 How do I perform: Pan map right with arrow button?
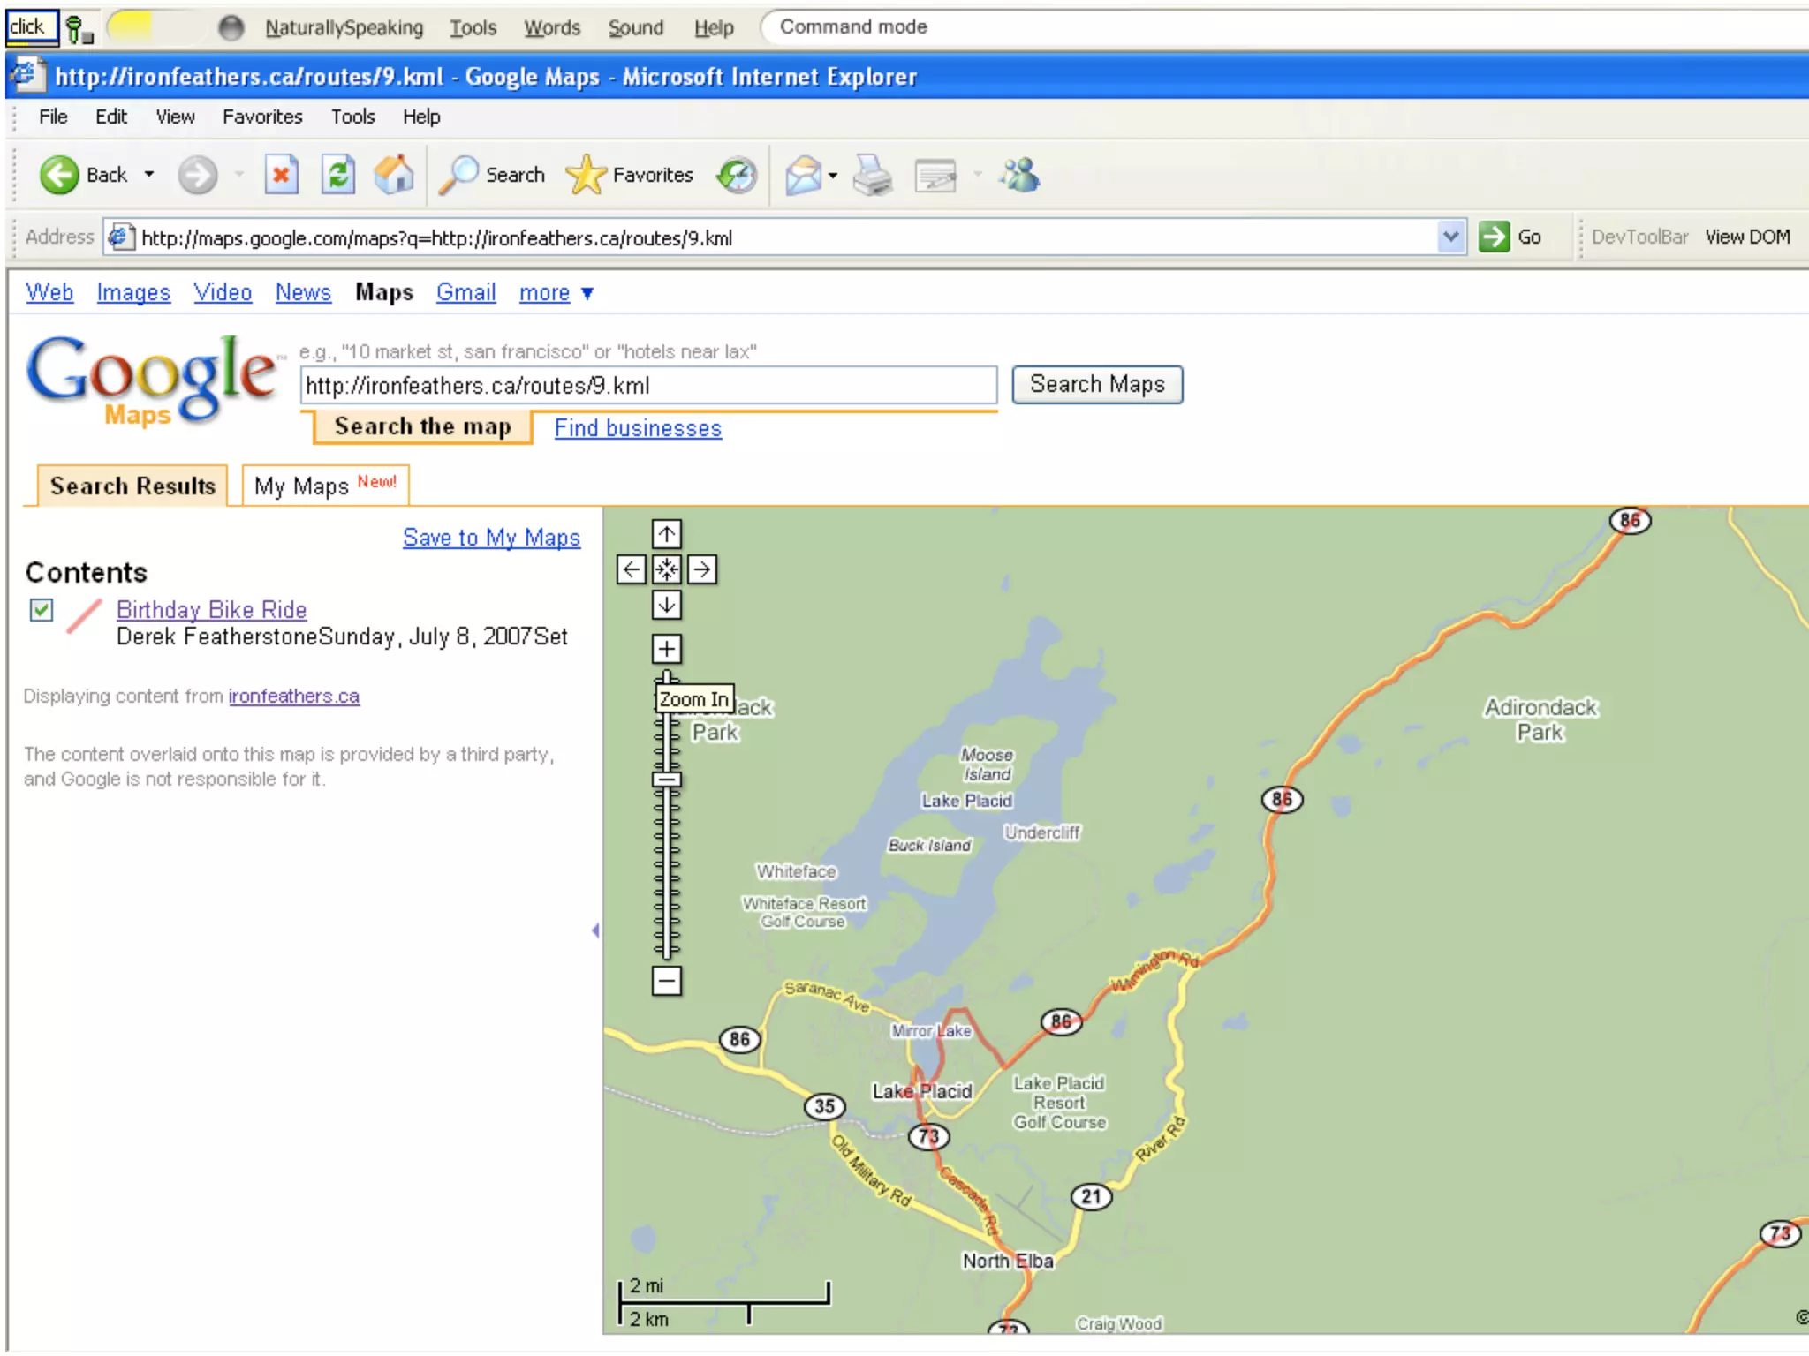click(x=702, y=570)
